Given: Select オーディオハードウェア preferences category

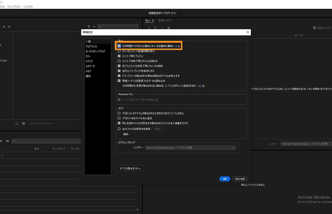Looking at the screenshot, I should (x=98, y=51).
